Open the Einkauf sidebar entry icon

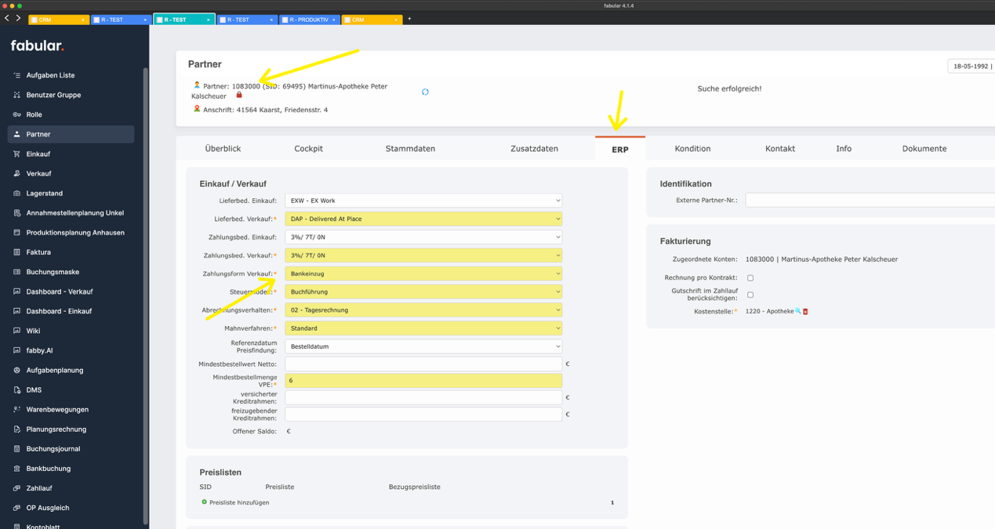(x=17, y=154)
